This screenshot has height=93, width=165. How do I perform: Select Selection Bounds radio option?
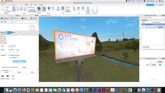tap(9, 55)
